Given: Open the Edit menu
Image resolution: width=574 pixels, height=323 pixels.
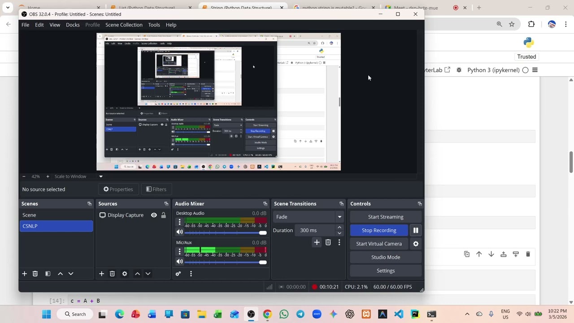Looking at the screenshot, I should (x=39, y=25).
